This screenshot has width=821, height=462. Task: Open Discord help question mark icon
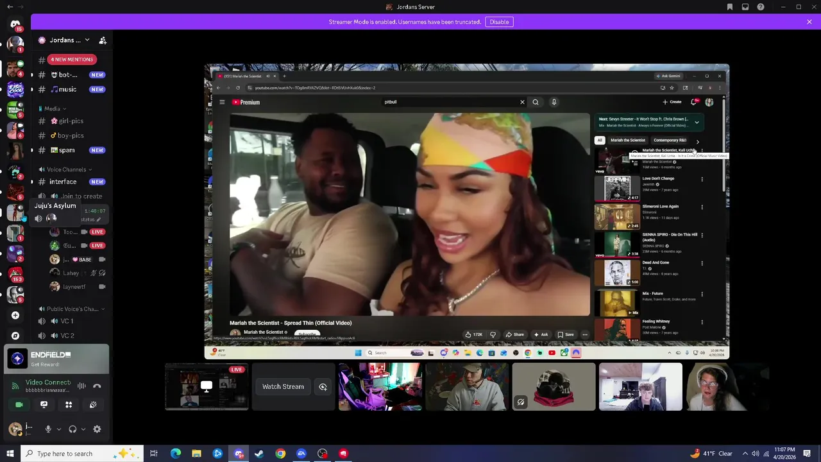click(x=761, y=7)
